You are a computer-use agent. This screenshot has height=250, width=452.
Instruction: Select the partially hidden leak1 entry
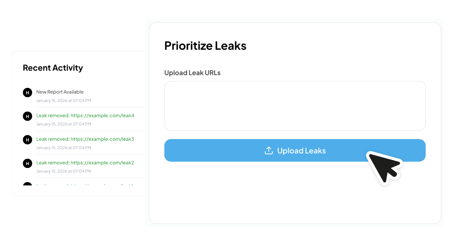click(x=85, y=186)
